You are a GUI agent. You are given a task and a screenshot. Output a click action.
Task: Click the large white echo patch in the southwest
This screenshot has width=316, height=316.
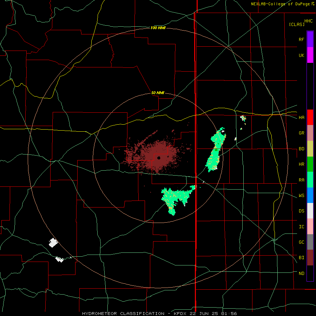click(x=53, y=242)
